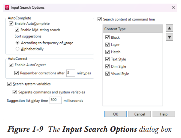181x138 pixels.
Task: Click the suggestion delay time field
Action: pyautogui.click(x=56, y=100)
